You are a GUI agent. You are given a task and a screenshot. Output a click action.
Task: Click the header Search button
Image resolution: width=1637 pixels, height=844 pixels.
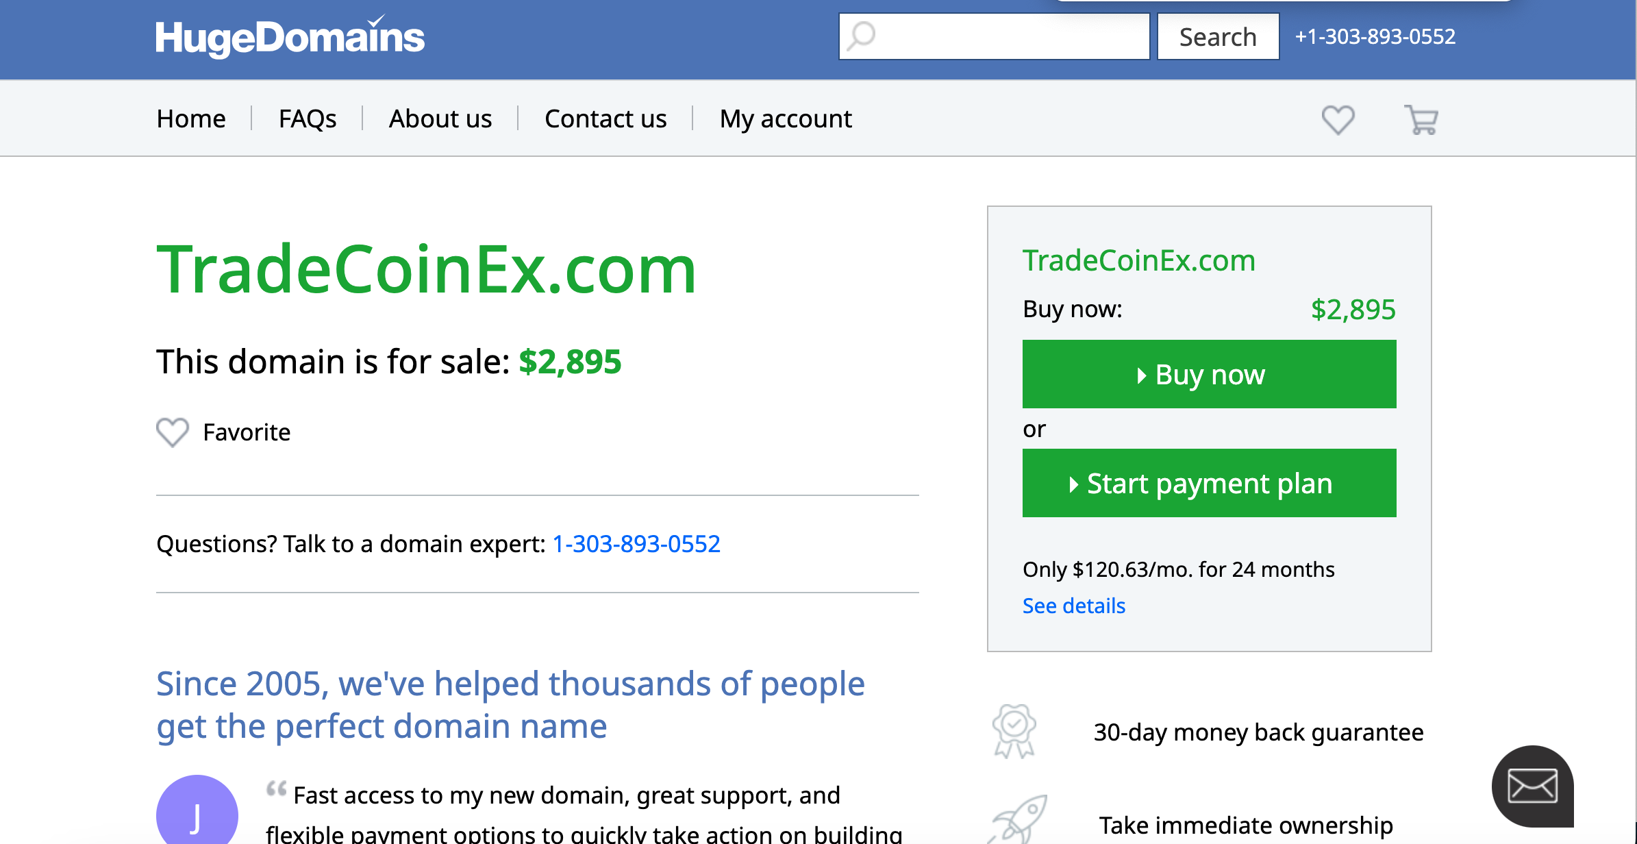click(1218, 37)
